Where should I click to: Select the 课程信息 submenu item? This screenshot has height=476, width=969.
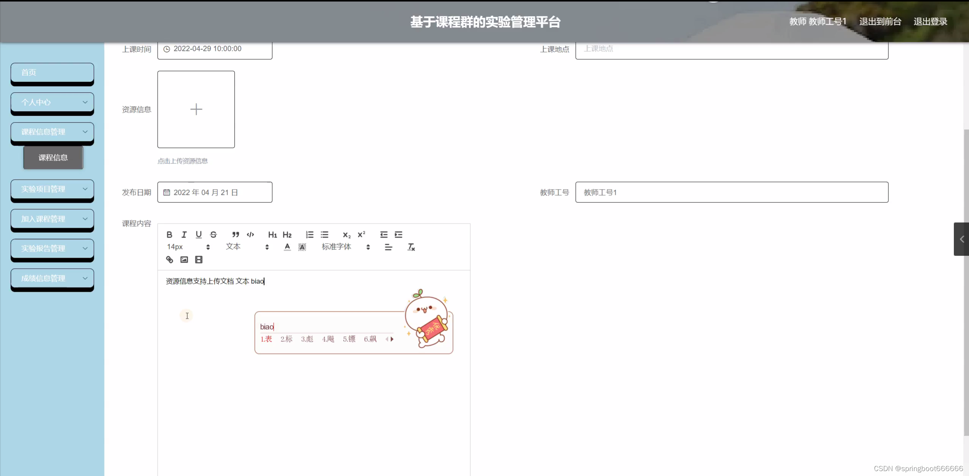[53, 157]
